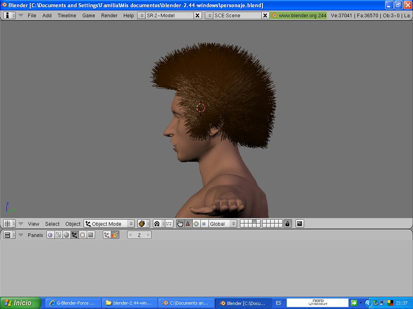Toggle the layer lock padlock button
This screenshot has height=309, width=413.
click(287, 224)
